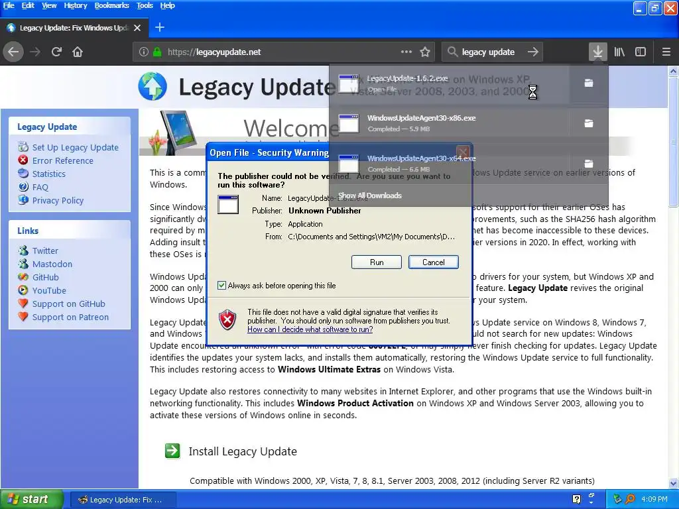Open containing folder for WindowsUpdateAgent30-x86.exe
679x509 pixels.
click(x=589, y=123)
